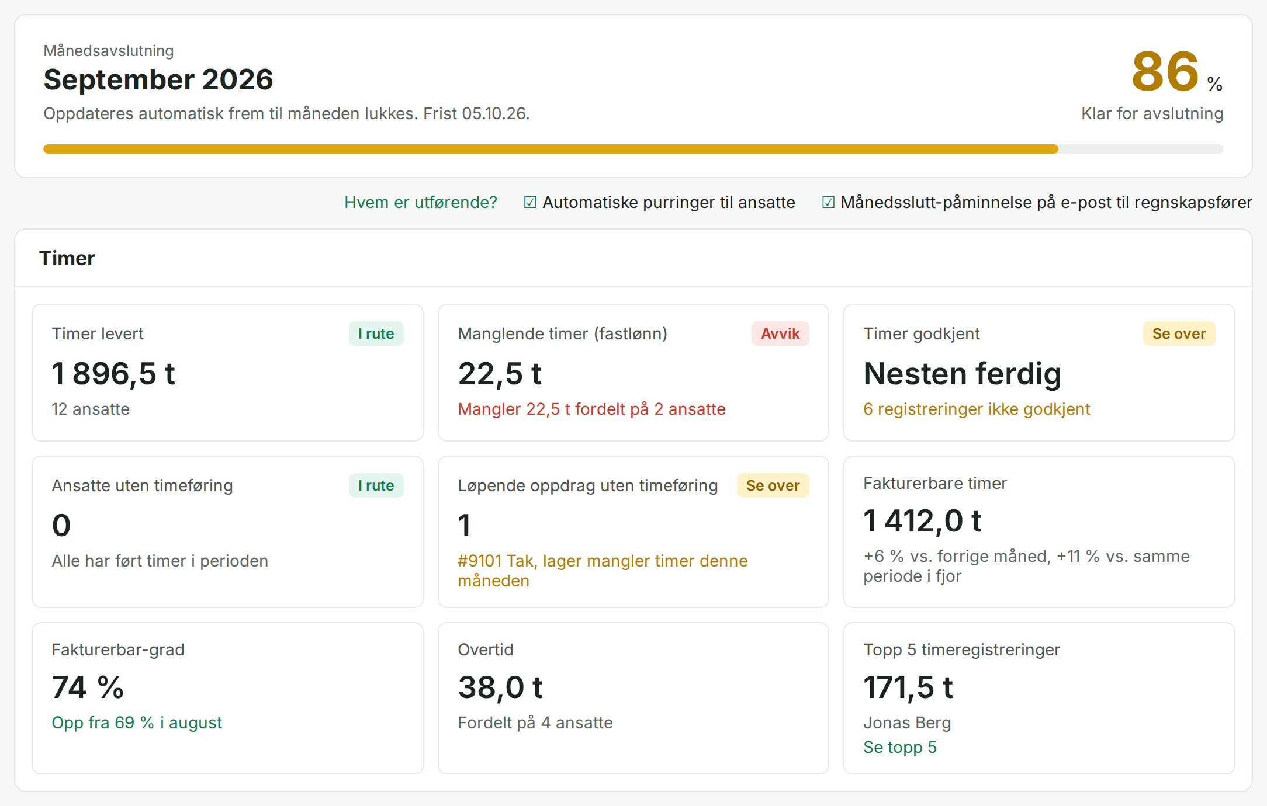The image size is (1267, 806).
Task: Select the '74 %' fakturerbar-grad value
Action: [x=88, y=687]
